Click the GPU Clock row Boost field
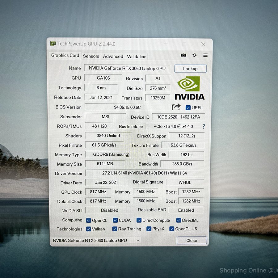 (x=191, y=192)
